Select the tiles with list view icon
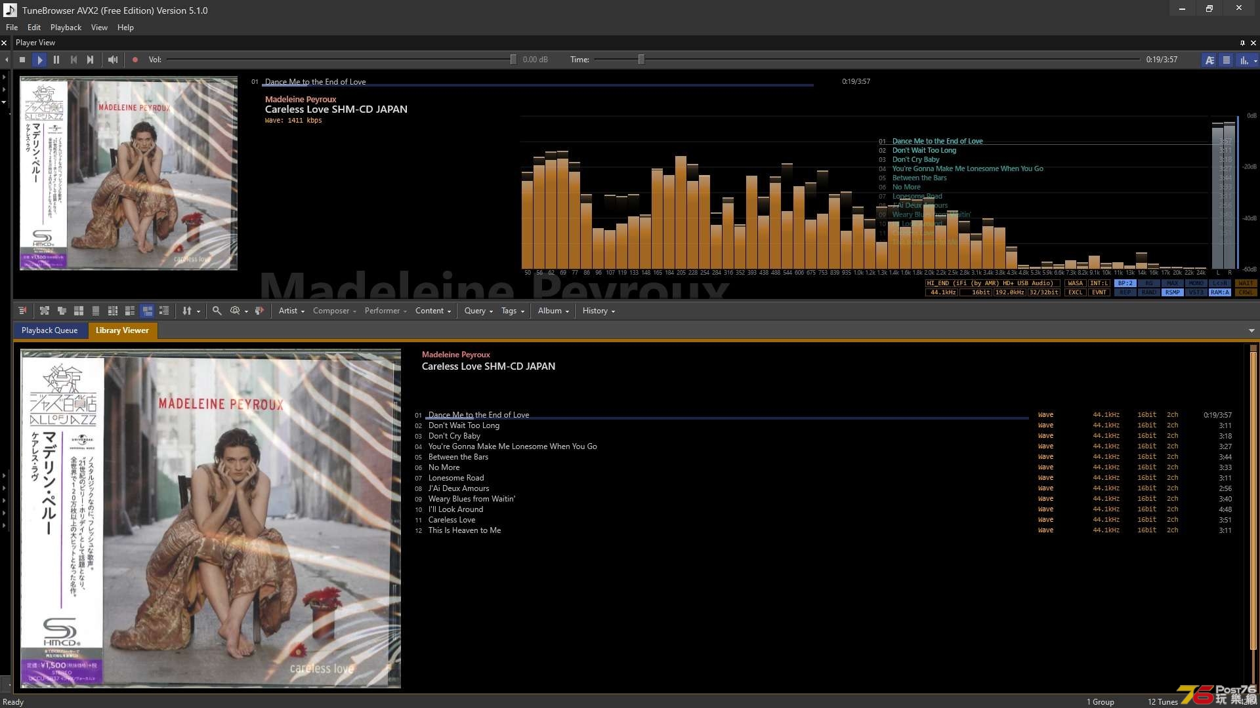 click(130, 311)
